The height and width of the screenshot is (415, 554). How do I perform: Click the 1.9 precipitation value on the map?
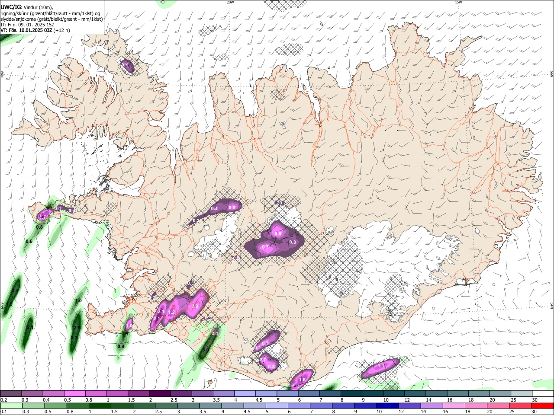pos(9,304)
